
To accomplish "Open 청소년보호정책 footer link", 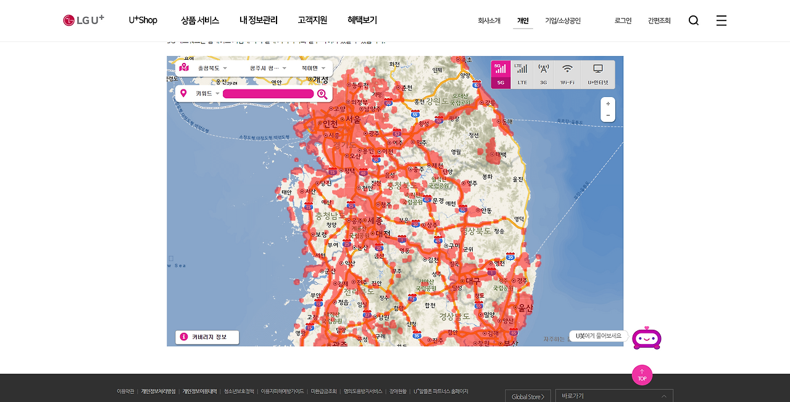I will [x=239, y=392].
